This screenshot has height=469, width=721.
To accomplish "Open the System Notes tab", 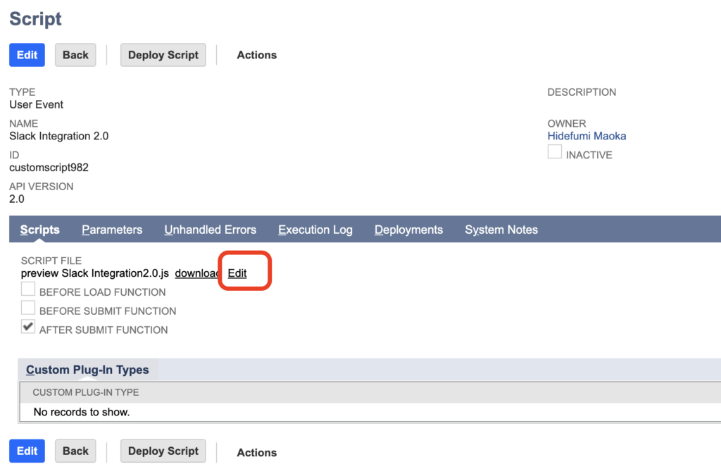I will pyautogui.click(x=501, y=230).
